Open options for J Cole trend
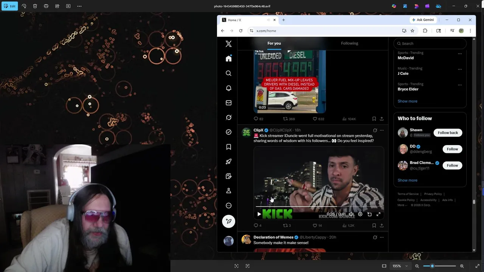The height and width of the screenshot is (272, 484). click(x=460, y=69)
